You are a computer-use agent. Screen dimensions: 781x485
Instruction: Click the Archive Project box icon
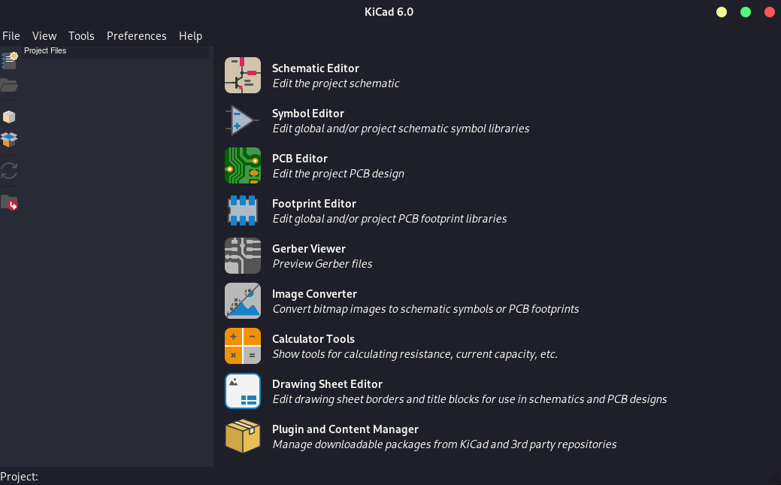9,117
